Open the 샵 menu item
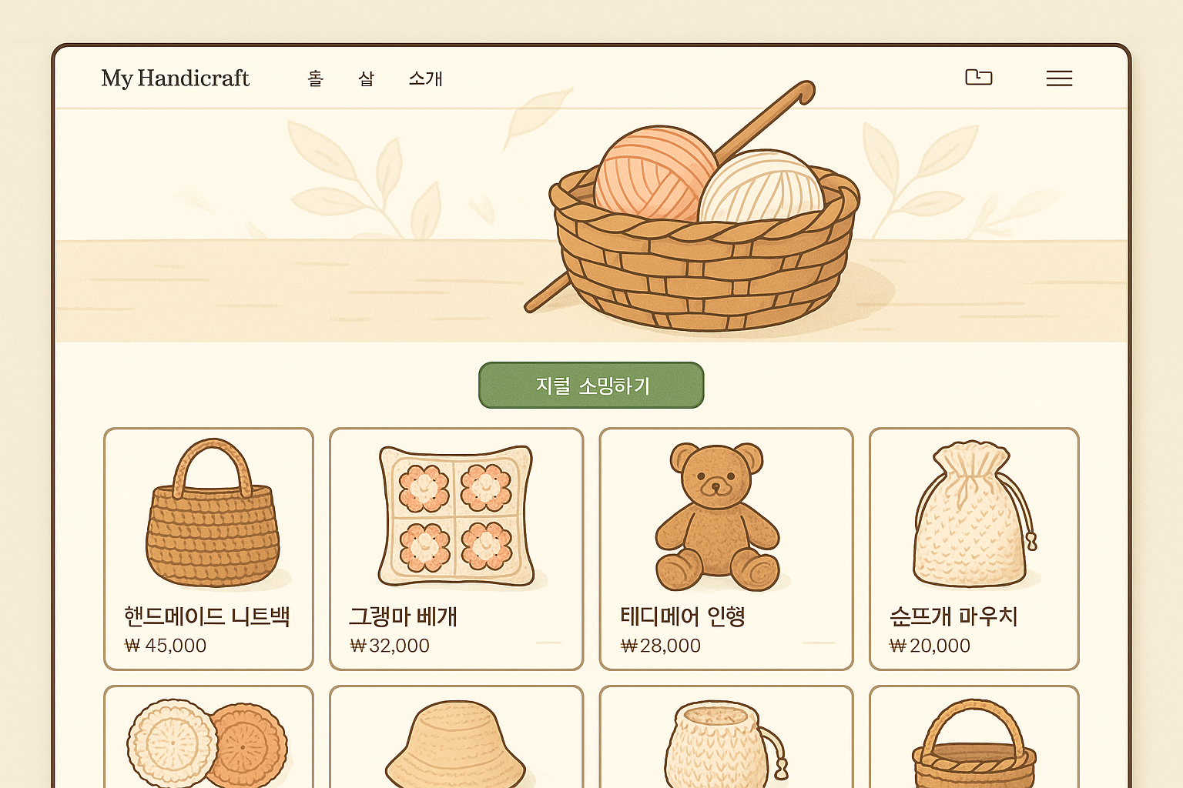The image size is (1183, 788). pyautogui.click(x=367, y=78)
